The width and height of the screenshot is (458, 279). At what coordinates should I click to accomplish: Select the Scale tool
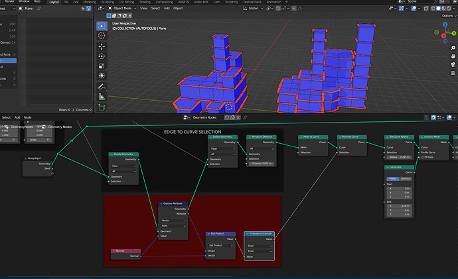[102, 66]
